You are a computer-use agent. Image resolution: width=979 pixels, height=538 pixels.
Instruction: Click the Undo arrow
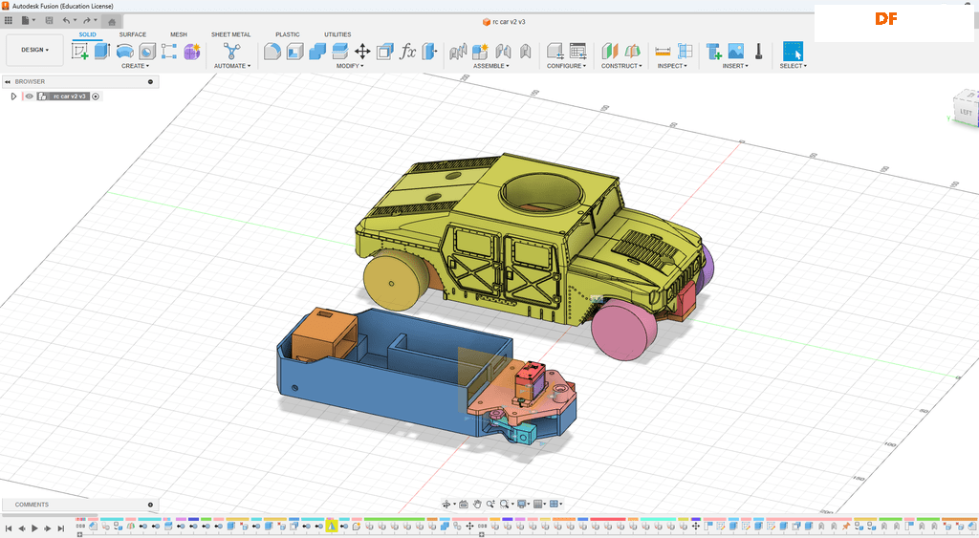click(x=66, y=21)
